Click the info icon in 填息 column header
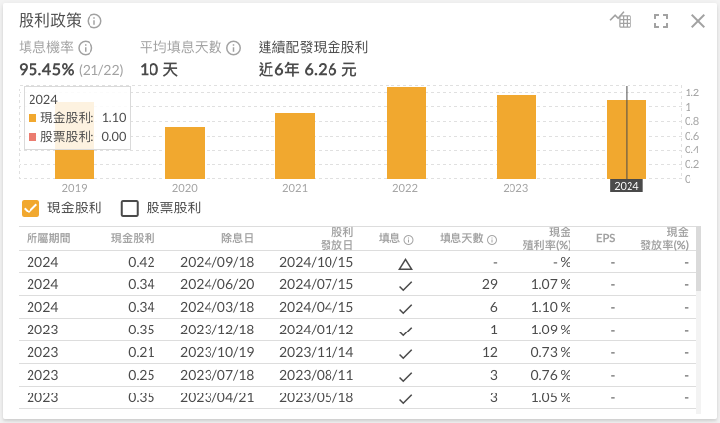Image resolution: width=720 pixels, height=423 pixels. pyautogui.click(x=408, y=239)
